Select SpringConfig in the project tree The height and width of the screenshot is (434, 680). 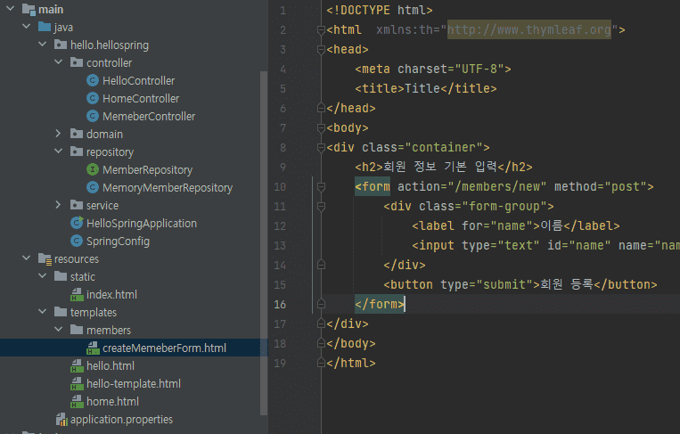tap(118, 242)
